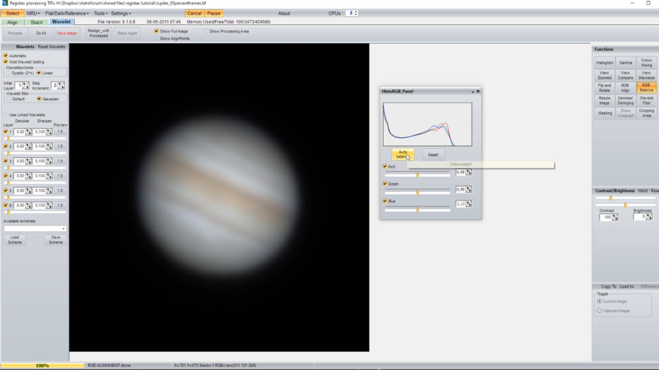Enable Show Processing Area checkbox
Screen dimensions: 659x370
(206, 31)
